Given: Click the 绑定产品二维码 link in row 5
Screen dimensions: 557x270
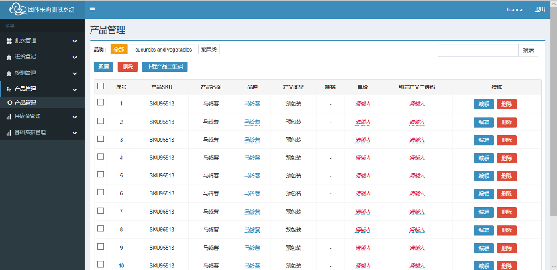Looking at the screenshot, I should [417, 176].
